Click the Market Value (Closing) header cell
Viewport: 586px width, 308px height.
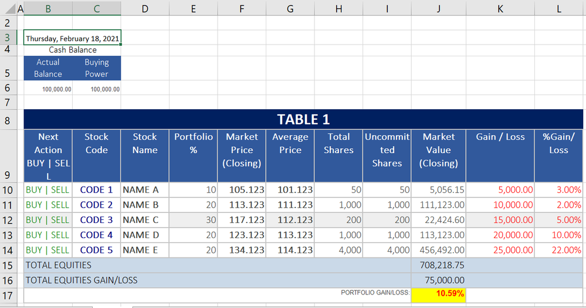[x=439, y=156]
